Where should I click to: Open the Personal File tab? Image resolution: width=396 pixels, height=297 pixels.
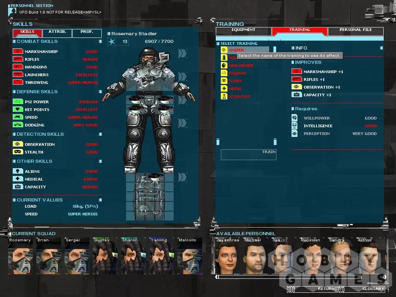click(x=356, y=31)
